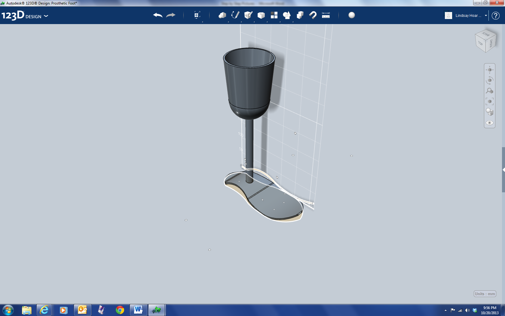Toggle object visibility with the eye icon
The height and width of the screenshot is (316, 505).
[489, 123]
